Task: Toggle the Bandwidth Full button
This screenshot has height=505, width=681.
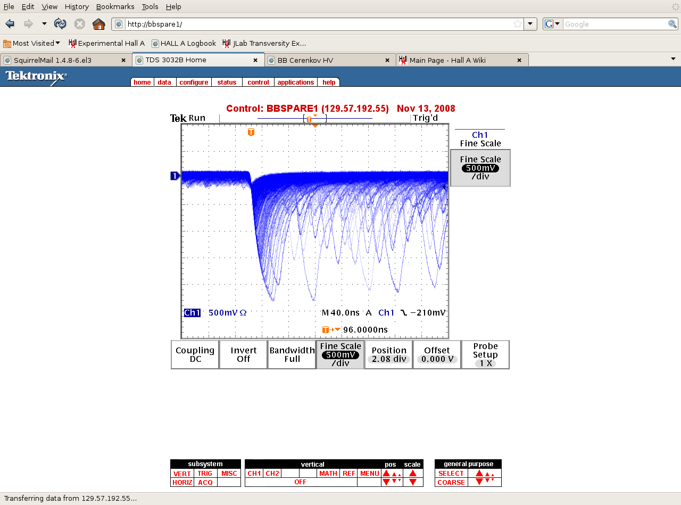Action: pyautogui.click(x=292, y=354)
